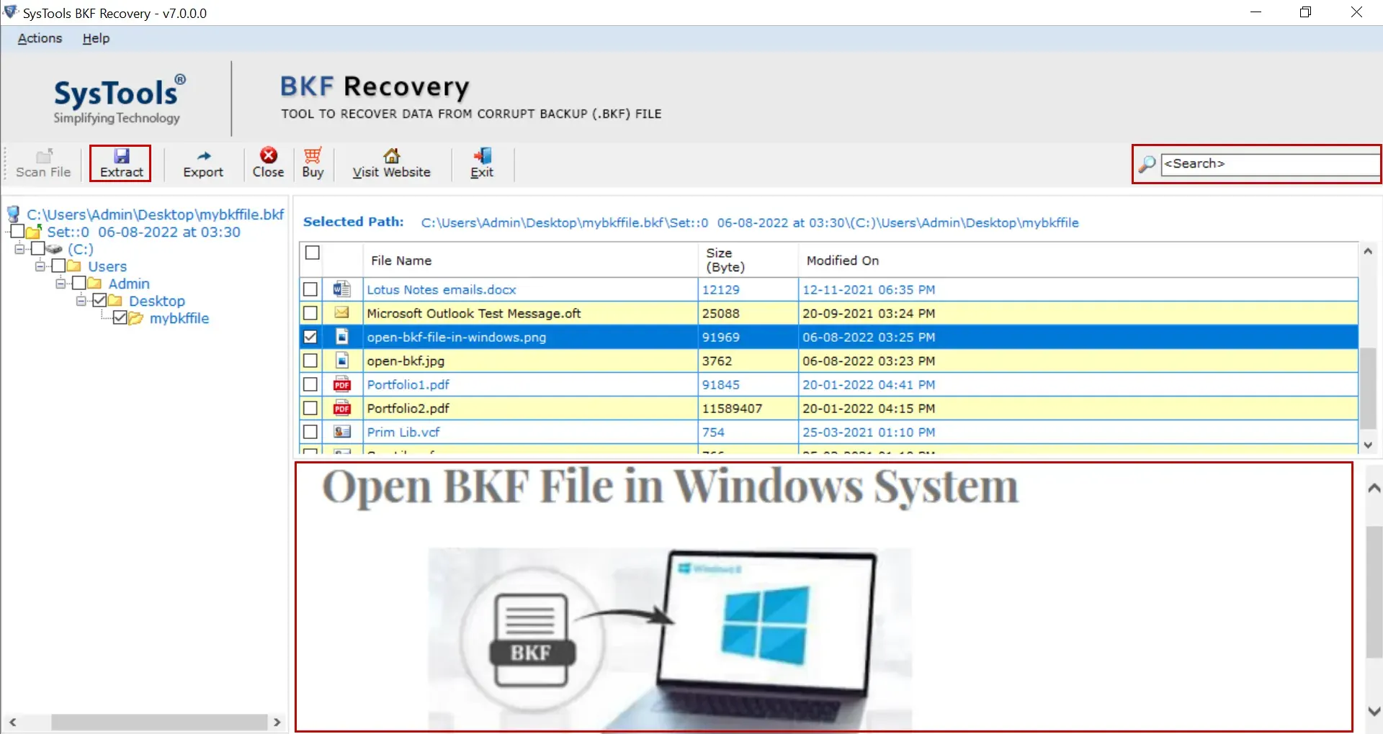This screenshot has width=1383, height=734.
Task: Click date 20-09-2021 03:24 PM
Action: click(869, 313)
